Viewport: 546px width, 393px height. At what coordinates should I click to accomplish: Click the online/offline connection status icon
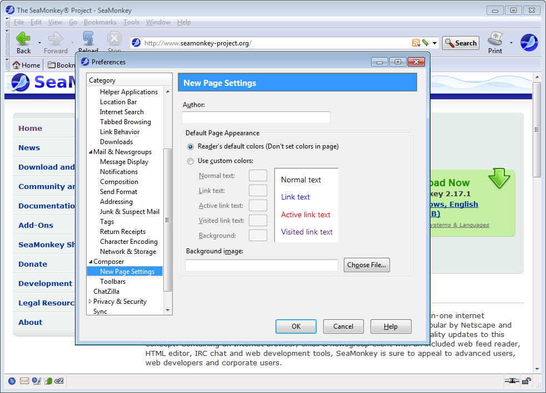coord(512,381)
